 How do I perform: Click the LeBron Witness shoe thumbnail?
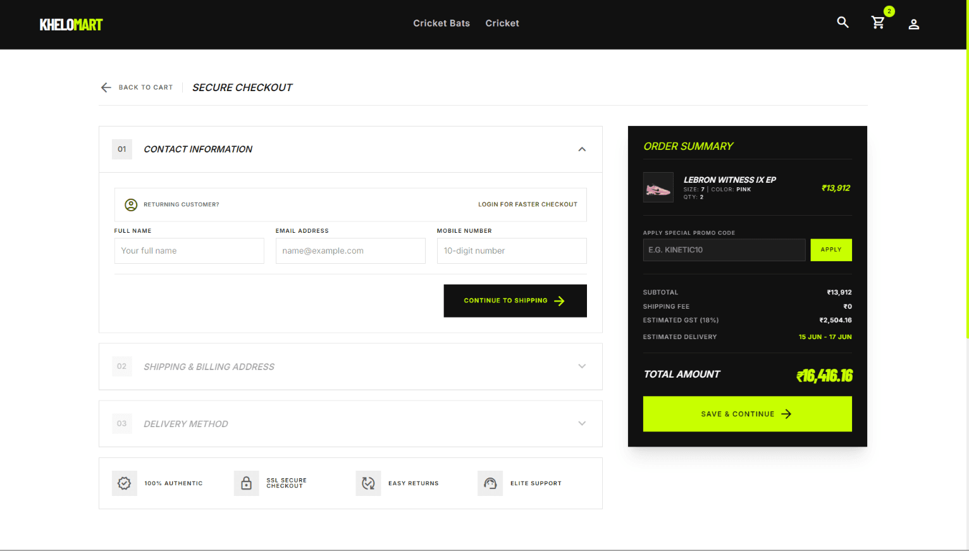point(658,188)
